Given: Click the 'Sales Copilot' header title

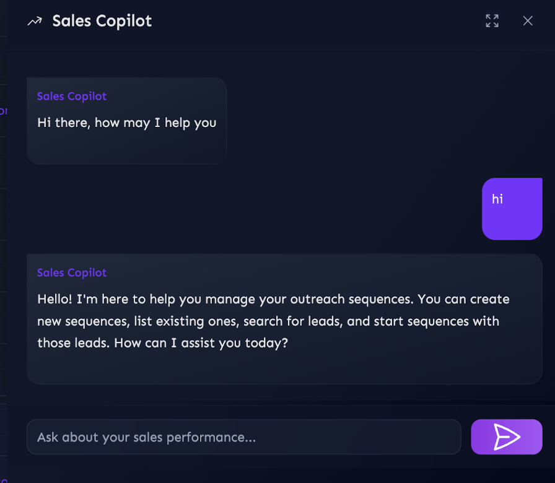Looking at the screenshot, I should [102, 21].
